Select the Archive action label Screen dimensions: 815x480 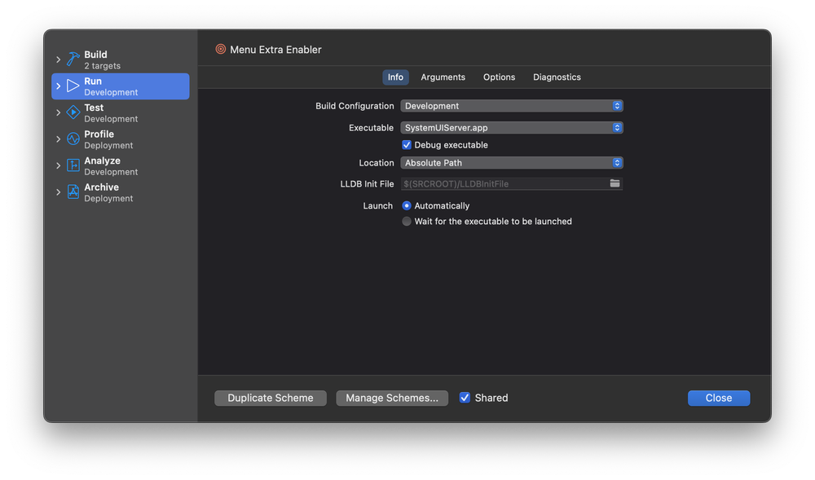click(x=101, y=187)
